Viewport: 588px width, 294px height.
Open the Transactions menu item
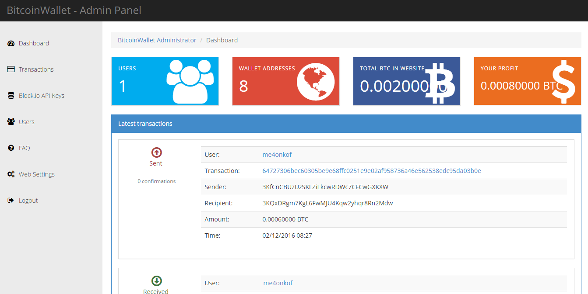coord(36,69)
